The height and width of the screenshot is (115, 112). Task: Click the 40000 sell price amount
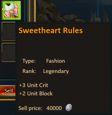pos(54,108)
